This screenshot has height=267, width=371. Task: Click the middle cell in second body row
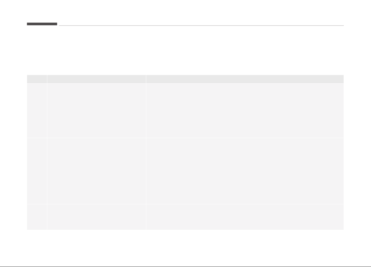(x=97, y=171)
